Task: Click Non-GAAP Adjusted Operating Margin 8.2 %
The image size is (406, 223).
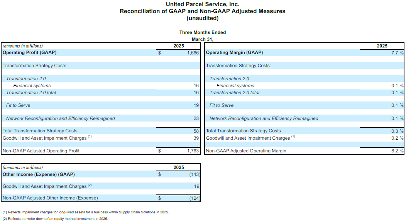Action: (397, 151)
